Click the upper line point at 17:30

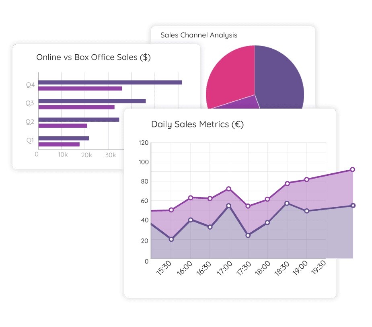pyautogui.click(x=248, y=206)
